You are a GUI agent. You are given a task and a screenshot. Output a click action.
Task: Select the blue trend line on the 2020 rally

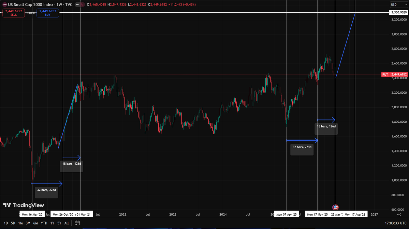(68, 116)
